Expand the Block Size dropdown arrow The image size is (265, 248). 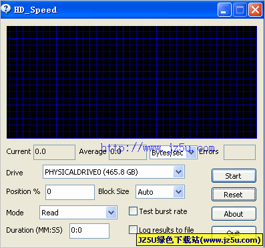(x=178, y=192)
